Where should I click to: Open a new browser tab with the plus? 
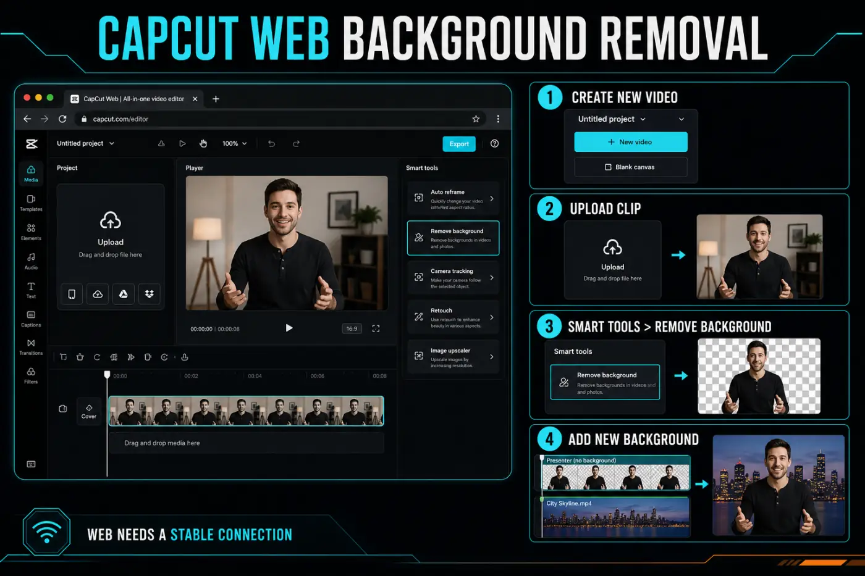click(216, 99)
